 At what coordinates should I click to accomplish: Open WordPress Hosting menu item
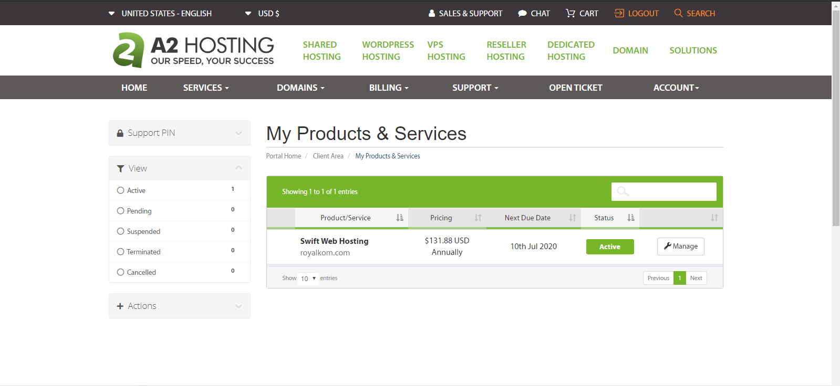click(x=388, y=51)
